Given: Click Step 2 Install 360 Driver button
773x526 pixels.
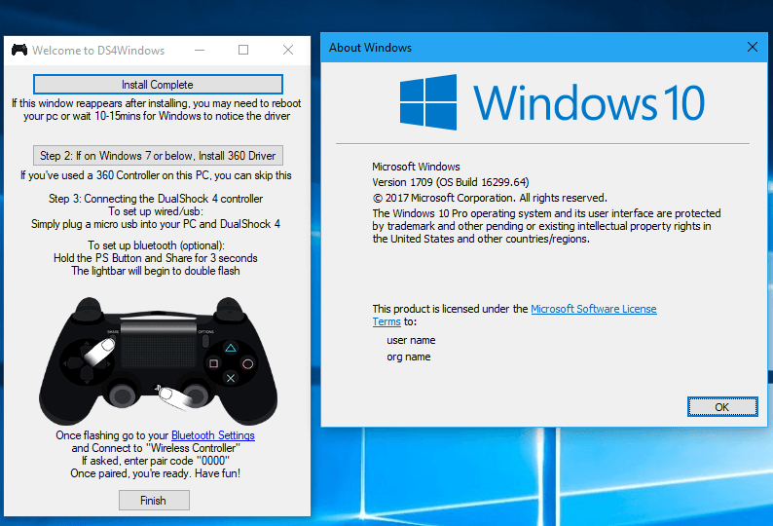Looking at the screenshot, I should tap(158, 156).
